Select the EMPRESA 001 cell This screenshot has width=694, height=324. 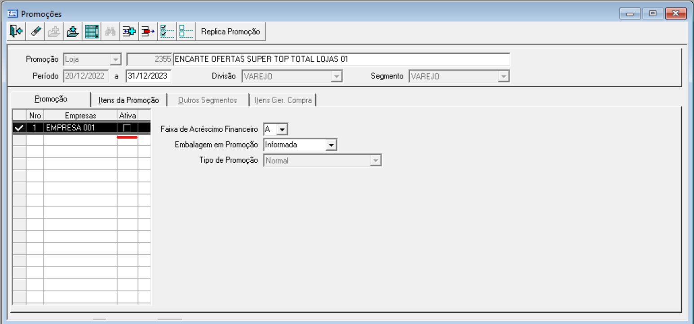(x=80, y=128)
